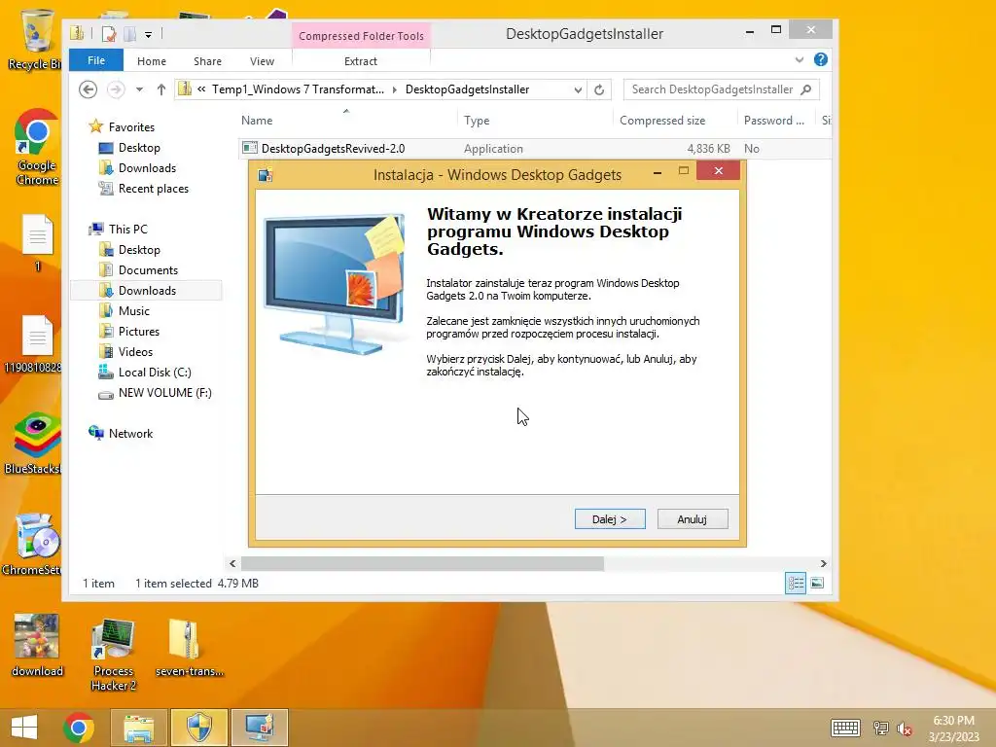Go back with Explorer's back arrow
The image size is (996, 747).
tap(88, 89)
